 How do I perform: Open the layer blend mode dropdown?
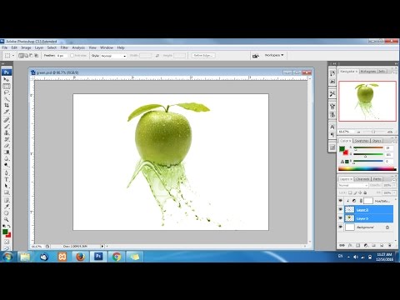(353, 185)
